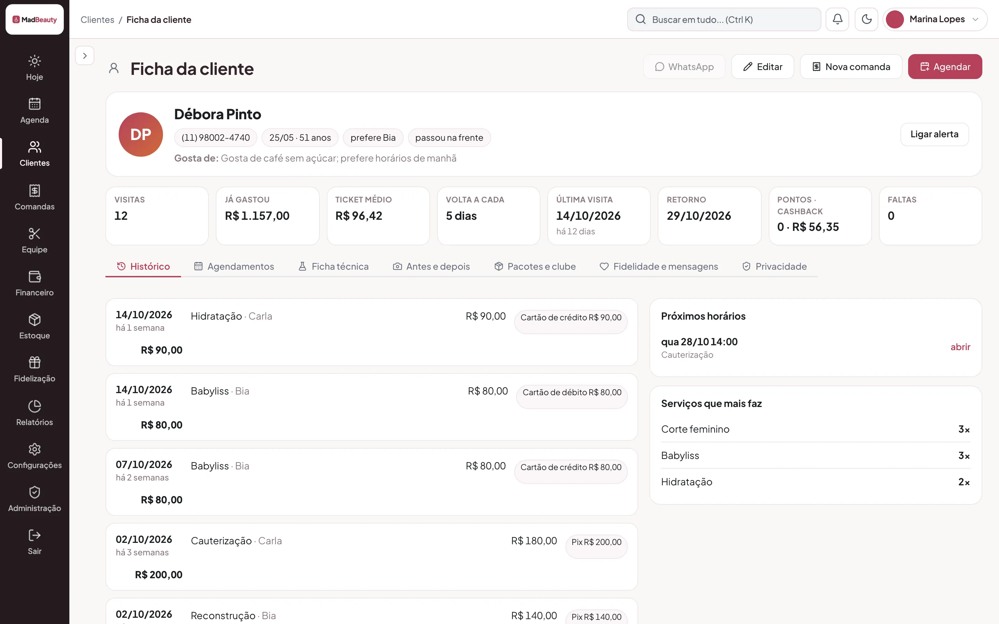Switch to Agendamentos tab
The width and height of the screenshot is (999, 624).
[x=234, y=267]
